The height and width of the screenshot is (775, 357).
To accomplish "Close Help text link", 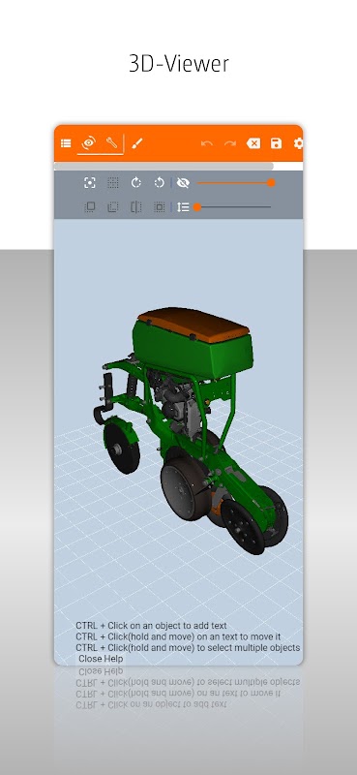I will (x=101, y=659).
